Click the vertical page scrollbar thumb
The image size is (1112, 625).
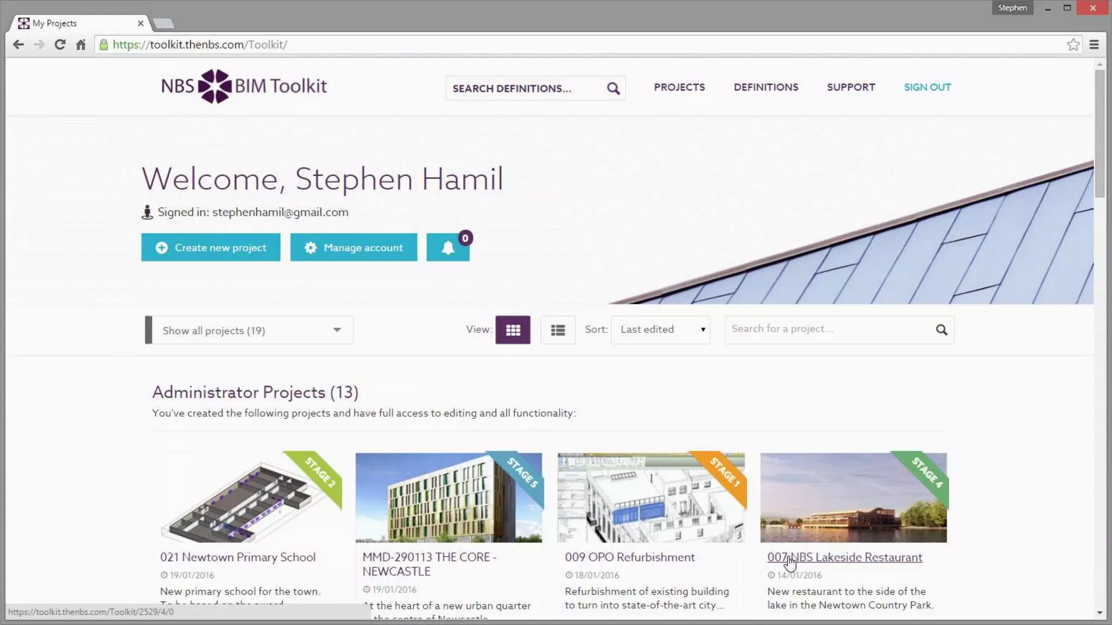(x=1100, y=133)
